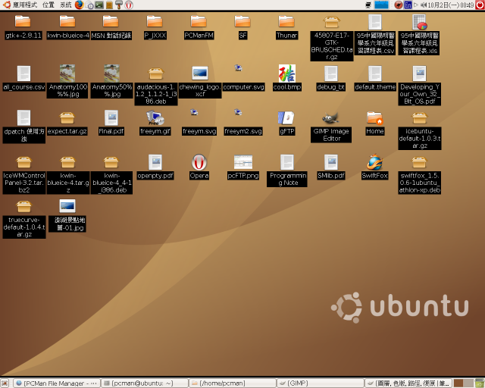Switch to the pcman@ubuntu terminal window
Image resolution: width=485 pixels, height=388 pixels.
pos(144,383)
